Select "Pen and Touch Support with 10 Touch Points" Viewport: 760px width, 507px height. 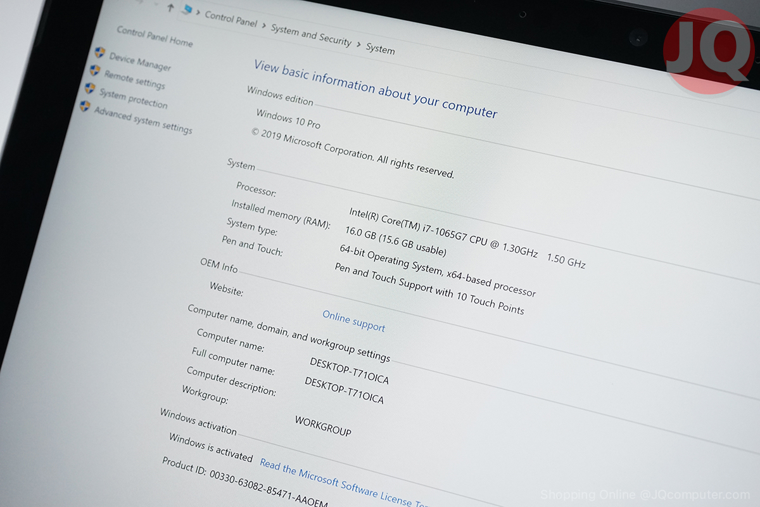pos(429,288)
